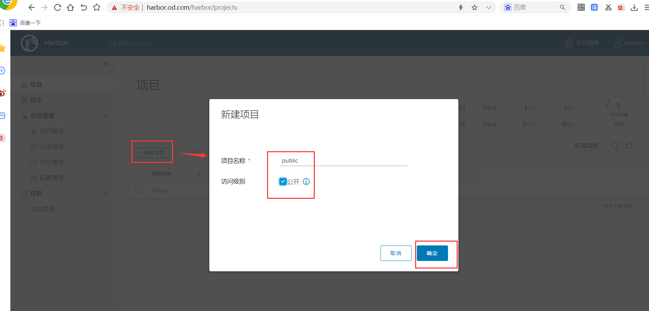Open 仓库管理 in the sidebar

click(x=52, y=147)
